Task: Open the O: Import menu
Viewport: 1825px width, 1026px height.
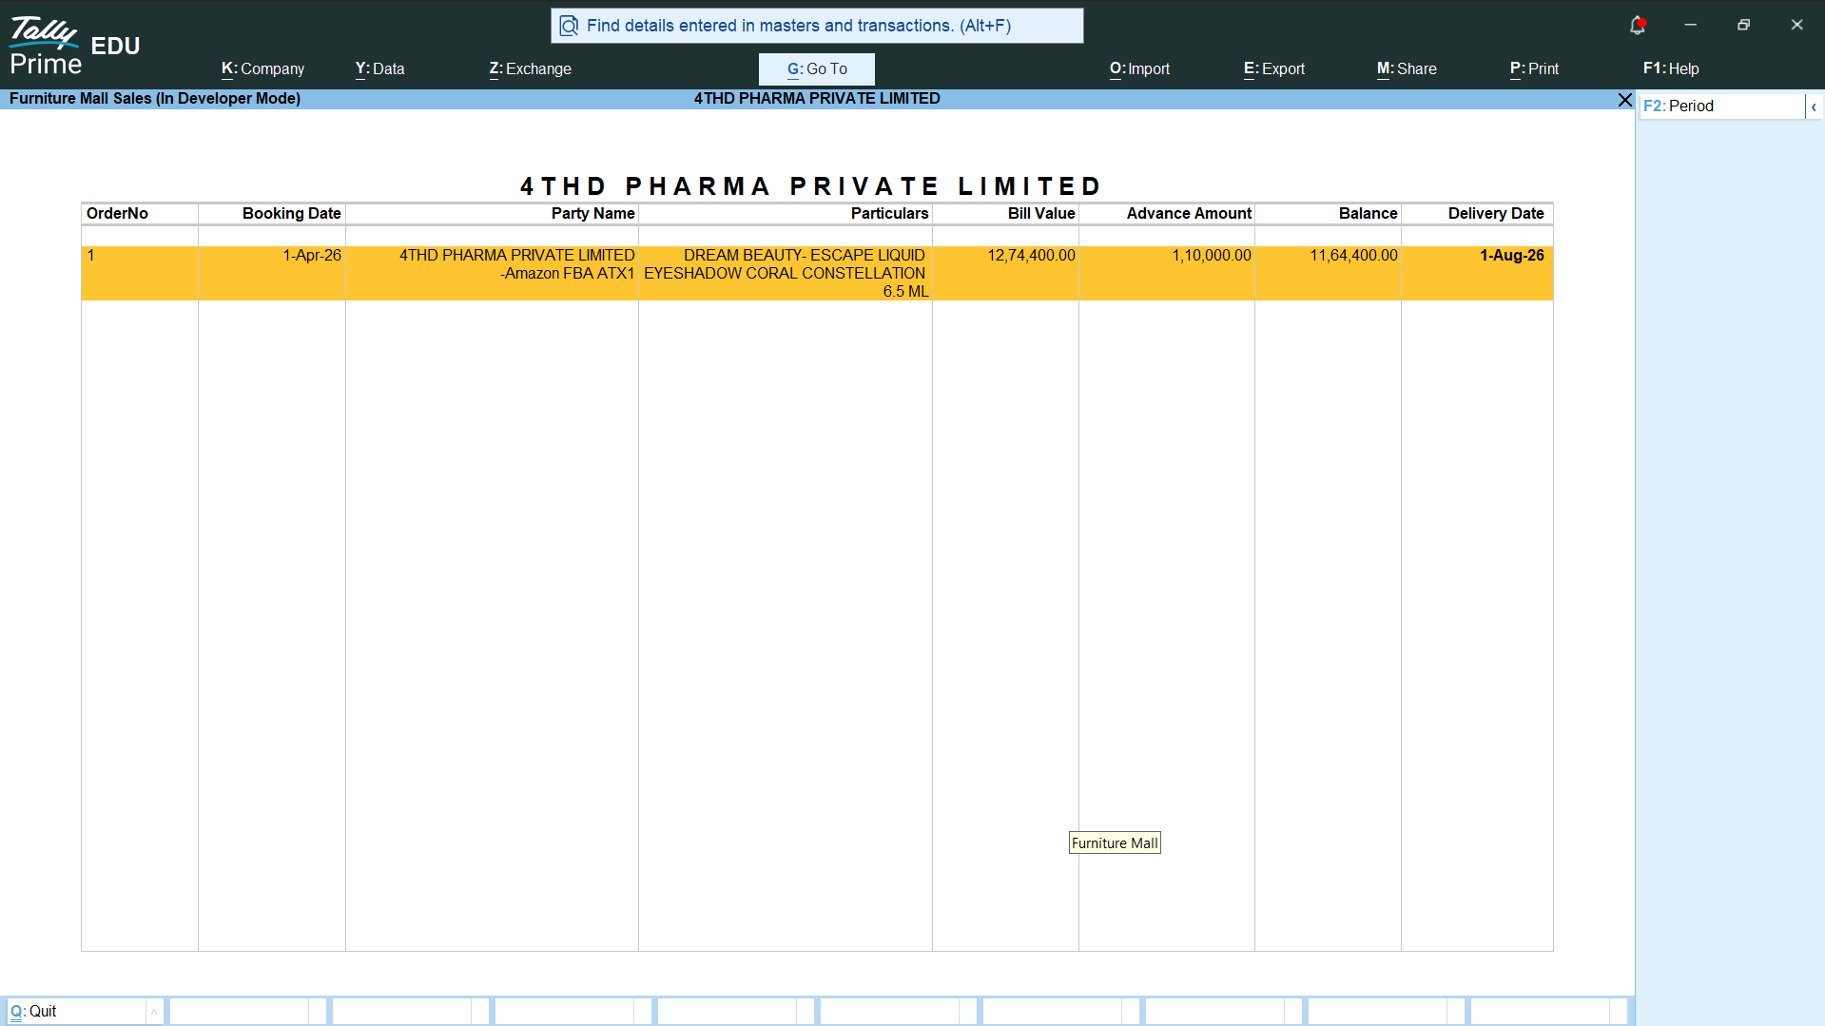Action: 1139,68
